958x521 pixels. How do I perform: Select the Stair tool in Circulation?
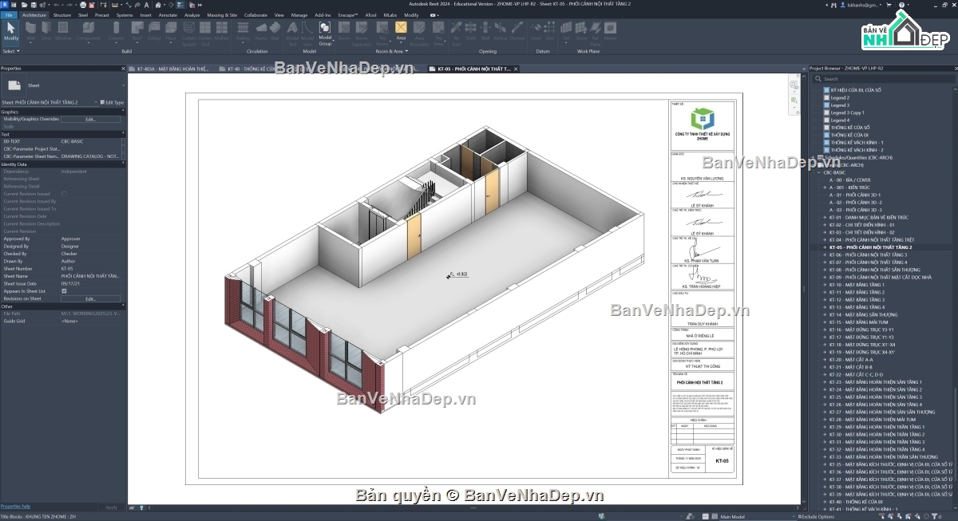(x=275, y=31)
